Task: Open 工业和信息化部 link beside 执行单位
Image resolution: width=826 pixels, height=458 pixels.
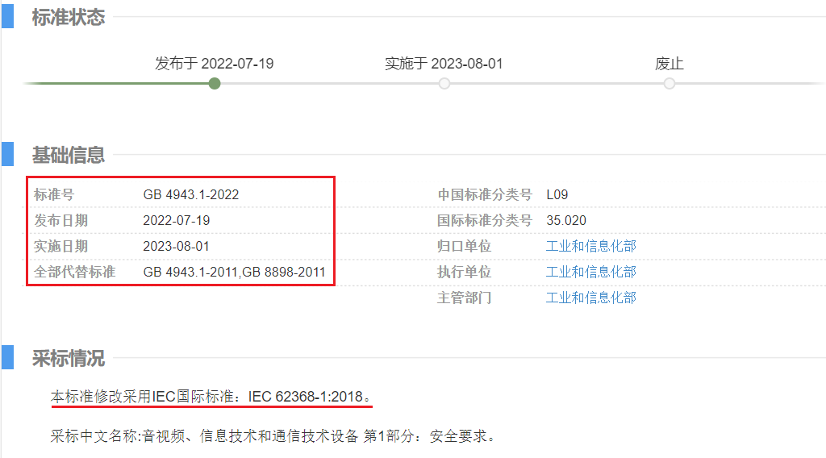Action: [x=590, y=272]
